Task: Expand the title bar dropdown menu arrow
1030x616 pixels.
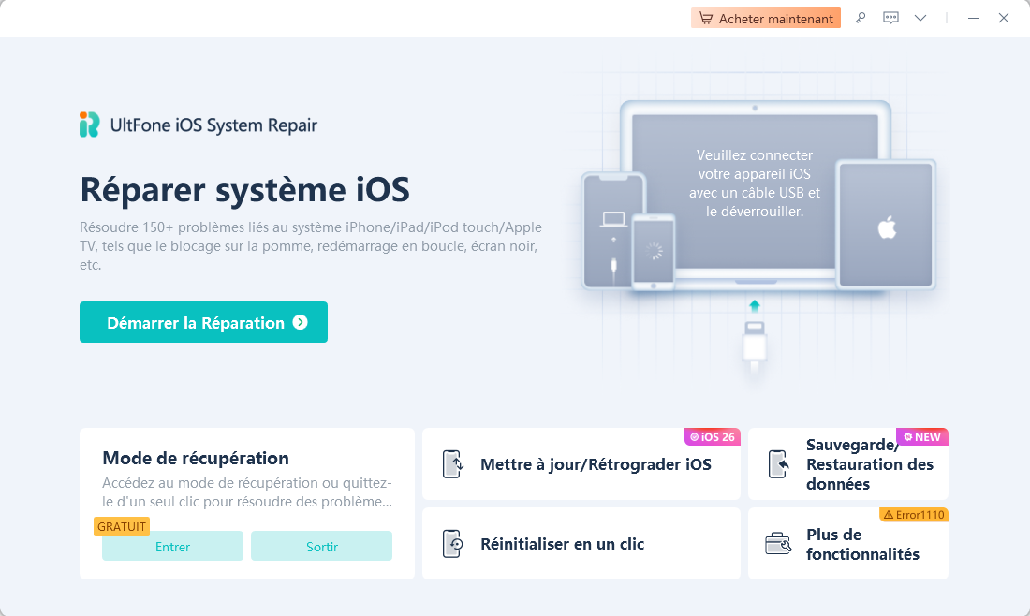Action: (x=920, y=19)
